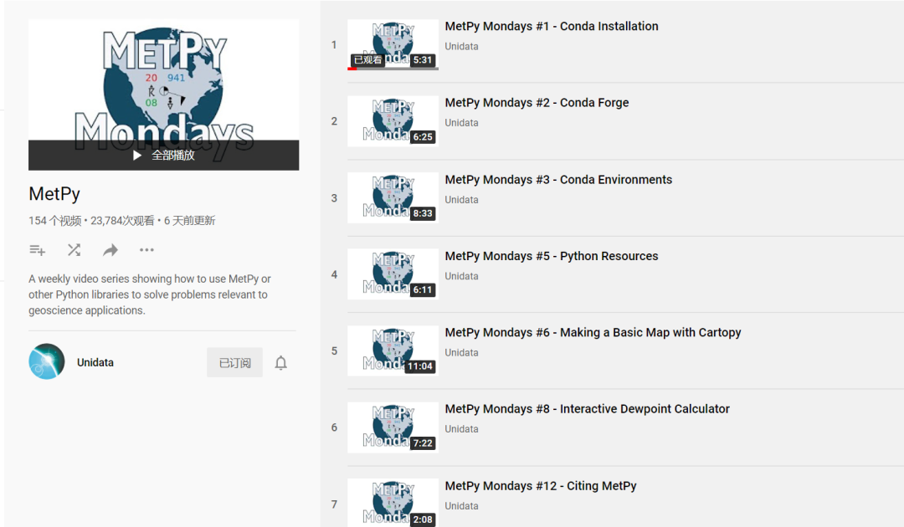
Task: Click the playlist description text
Action: pos(149,294)
